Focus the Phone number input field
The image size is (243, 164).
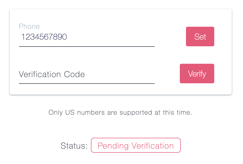tap(87, 37)
